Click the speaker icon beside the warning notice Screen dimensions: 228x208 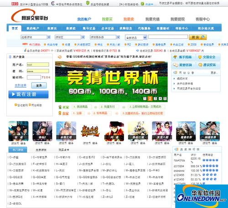coord(60,57)
